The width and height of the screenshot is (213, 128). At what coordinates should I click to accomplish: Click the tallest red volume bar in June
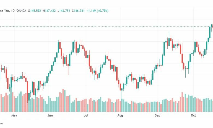tap(63, 100)
